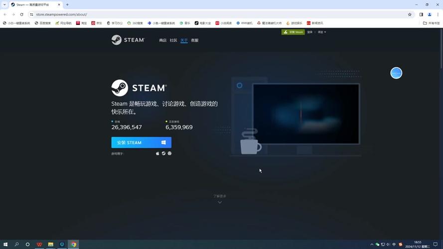
Task: Click the Steam logo in the page header
Action: (128, 40)
